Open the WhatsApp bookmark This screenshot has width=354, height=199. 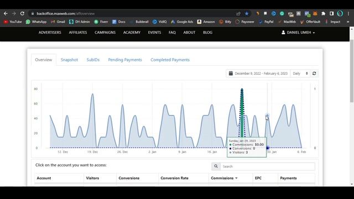[x=36, y=22]
